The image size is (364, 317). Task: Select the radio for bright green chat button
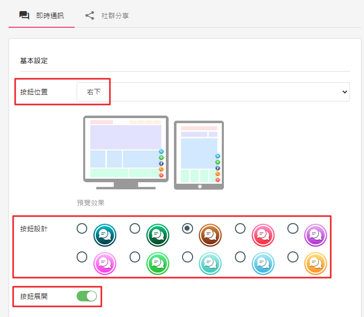[135, 257]
